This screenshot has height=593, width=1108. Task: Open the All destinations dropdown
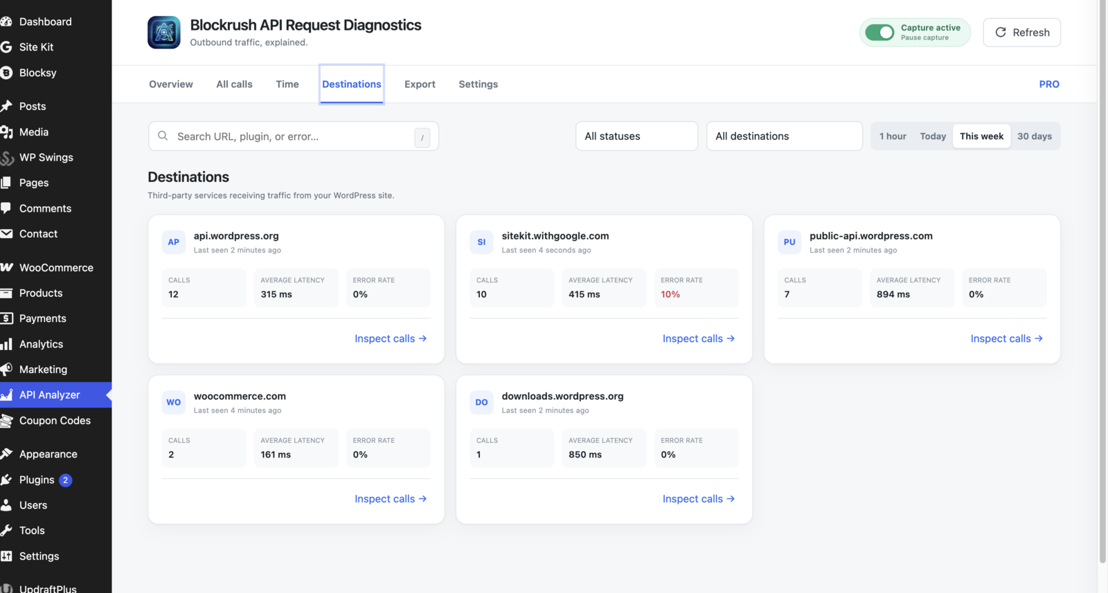(784, 136)
